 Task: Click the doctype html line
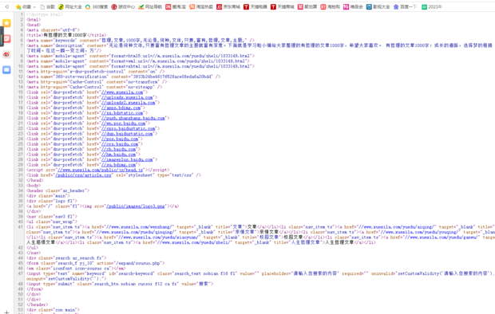pos(45,14)
